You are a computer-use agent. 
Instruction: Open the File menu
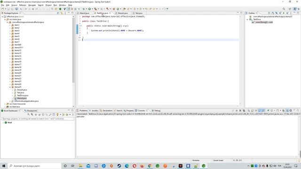pyautogui.click(x=2, y=5)
